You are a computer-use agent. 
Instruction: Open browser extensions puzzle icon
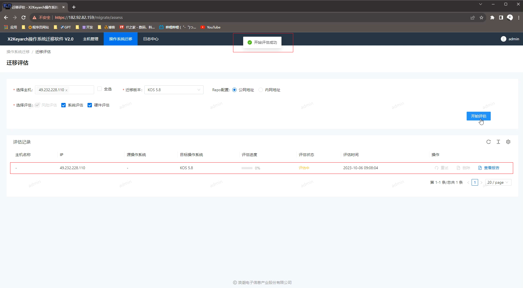pos(492,18)
